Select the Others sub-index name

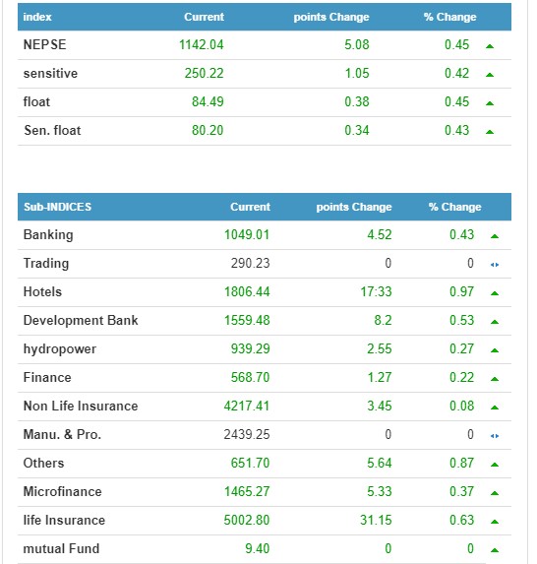43,463
